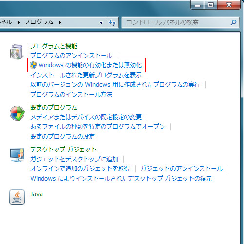Open the Desktop Gadgets monitor icon

click(17, 155)
